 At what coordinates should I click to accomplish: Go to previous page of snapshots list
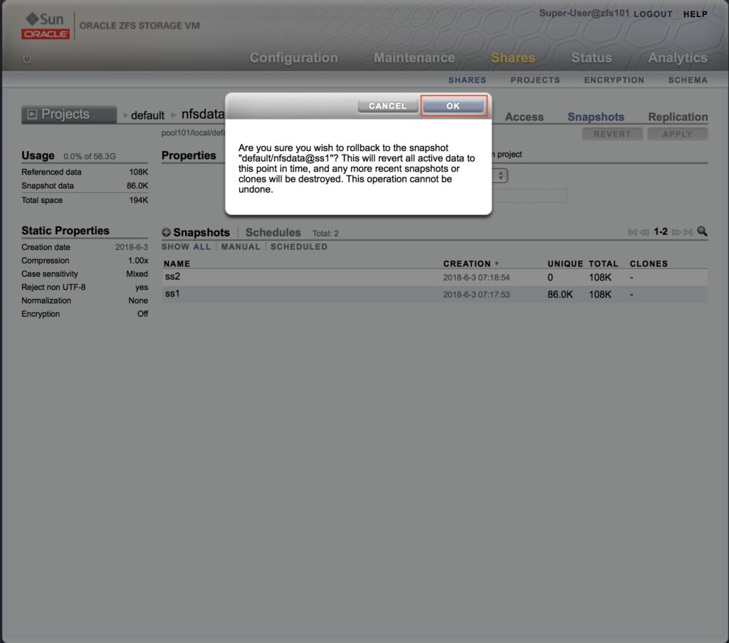point(644,232)
